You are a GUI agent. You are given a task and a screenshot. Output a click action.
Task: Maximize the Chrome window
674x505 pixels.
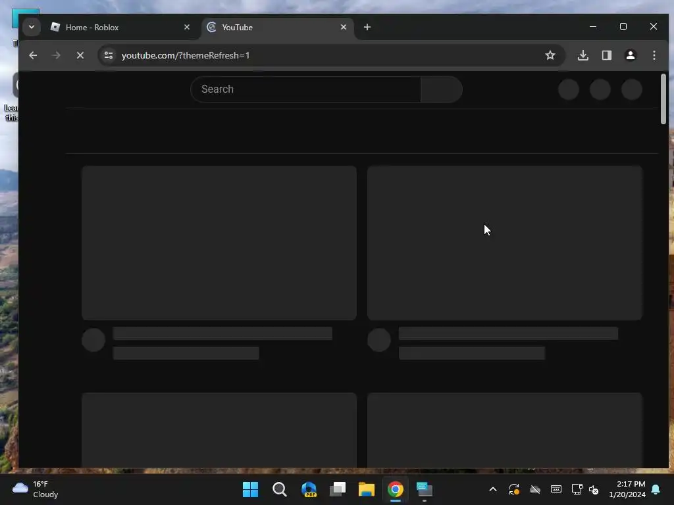pos(623,26)
